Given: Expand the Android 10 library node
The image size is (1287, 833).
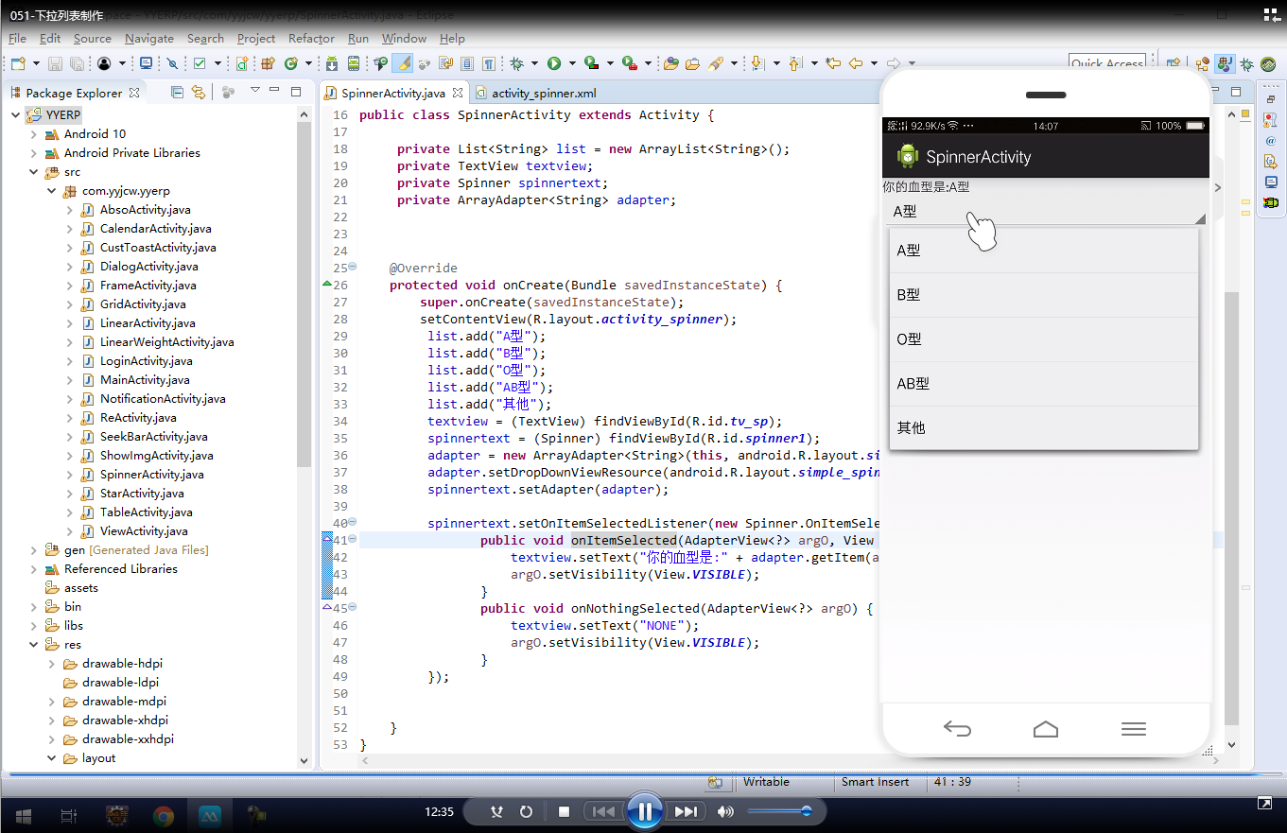Looking at the screenshot, I should coord(34,133).
